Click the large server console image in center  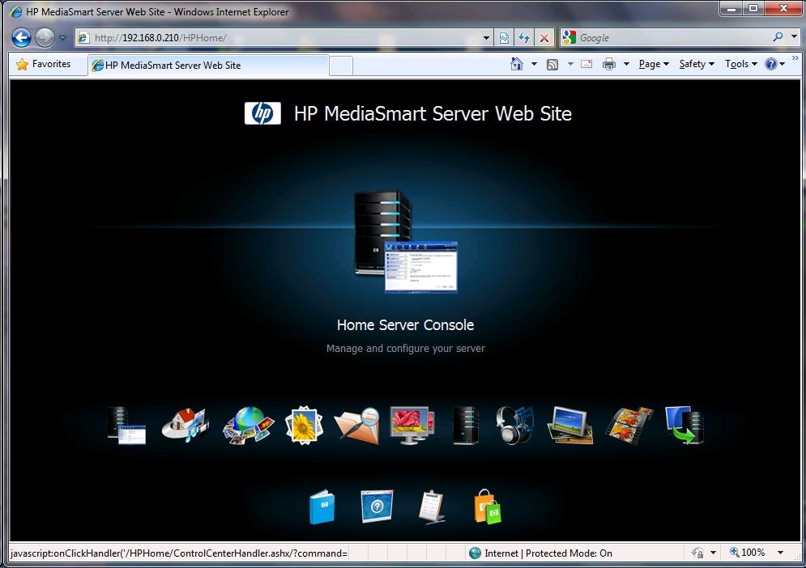click(x=406, y=241)
